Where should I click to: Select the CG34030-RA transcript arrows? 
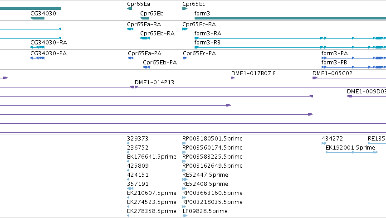tap(37, 47)
